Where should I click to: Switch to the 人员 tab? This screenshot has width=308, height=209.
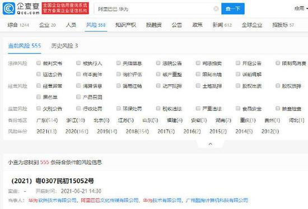(71, 25)
